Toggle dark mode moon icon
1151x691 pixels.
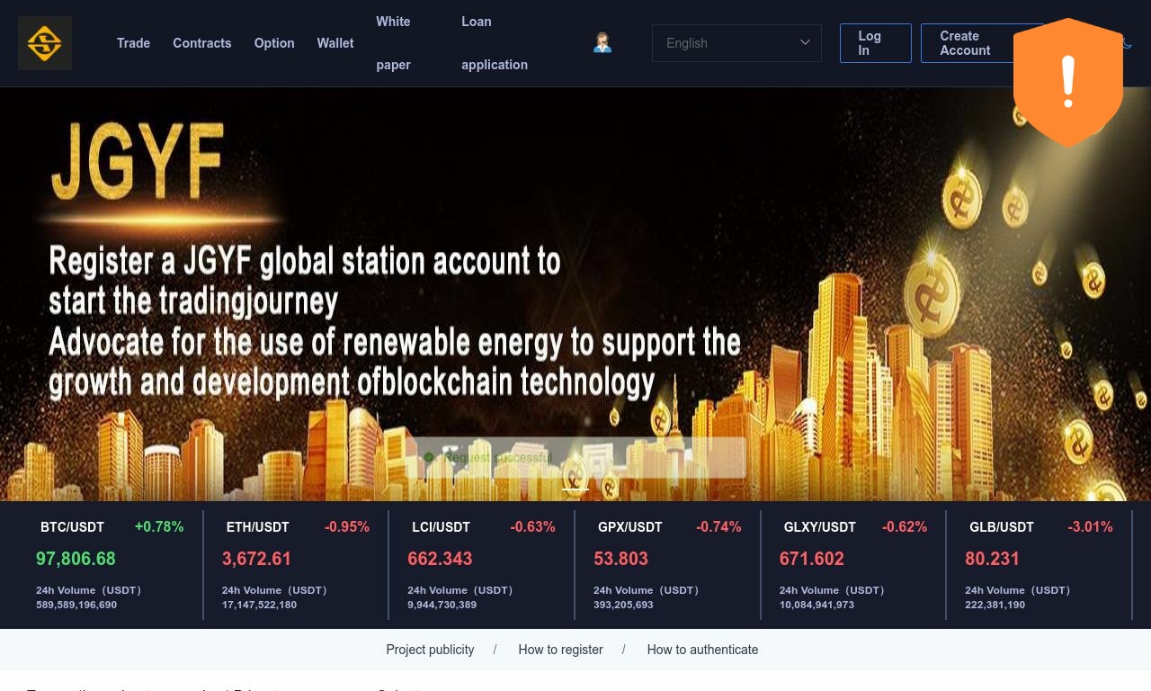(1128, 43)
